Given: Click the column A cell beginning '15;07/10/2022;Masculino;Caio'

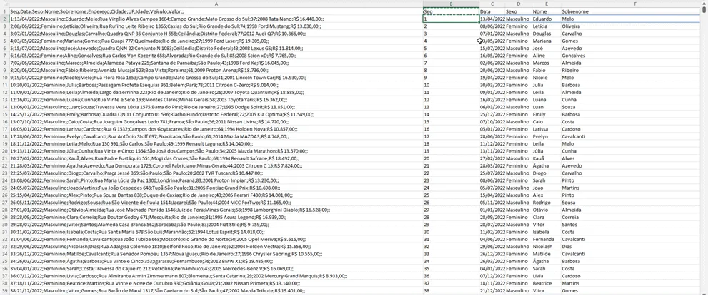Looking at the screenshot, I should (x=216, y=122).
